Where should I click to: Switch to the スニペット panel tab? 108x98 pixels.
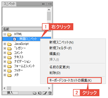click(x=9, y=4)
